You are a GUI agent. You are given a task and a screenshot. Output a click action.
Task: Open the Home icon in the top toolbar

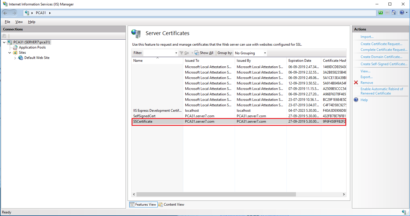pyautogui.click(x=394, y=13)
